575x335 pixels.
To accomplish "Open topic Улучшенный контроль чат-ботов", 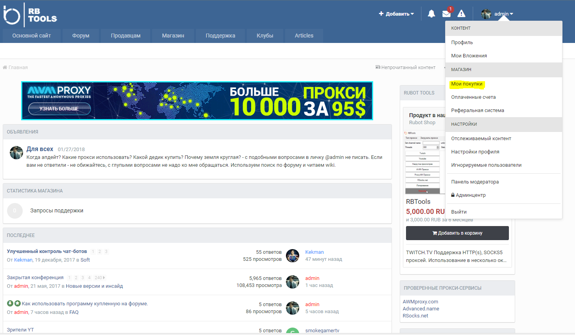I will click(47, 251).
